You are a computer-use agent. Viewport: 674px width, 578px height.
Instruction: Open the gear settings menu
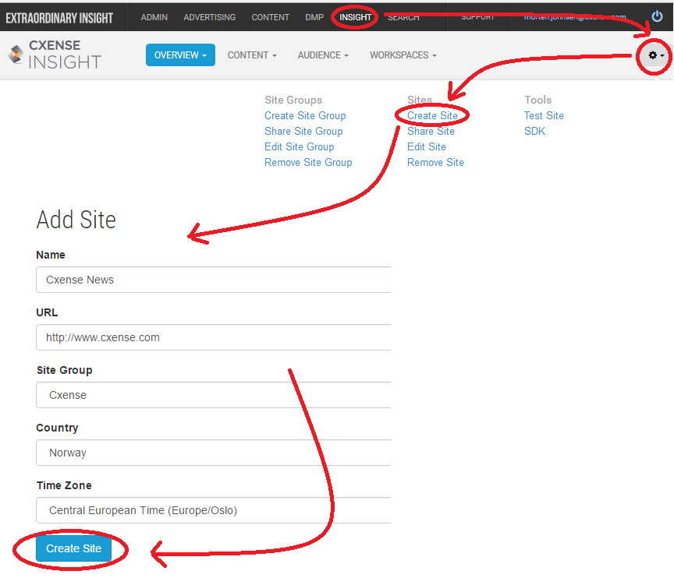coord(656,55)
